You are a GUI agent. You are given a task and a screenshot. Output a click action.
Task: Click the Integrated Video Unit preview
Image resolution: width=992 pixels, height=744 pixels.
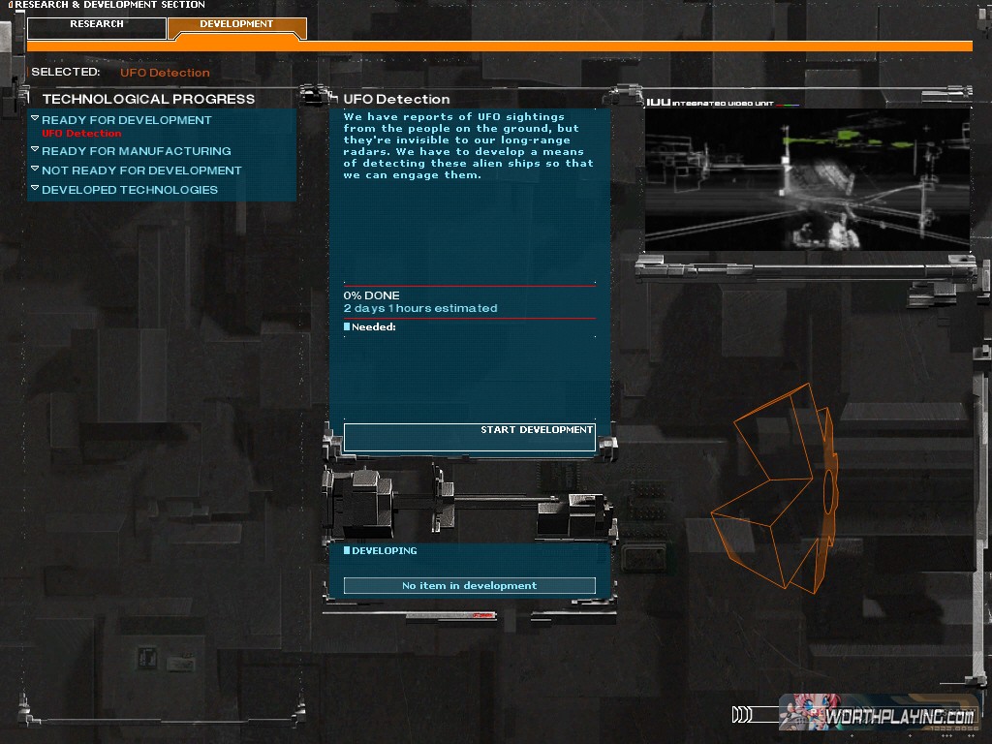coord(807,178)
